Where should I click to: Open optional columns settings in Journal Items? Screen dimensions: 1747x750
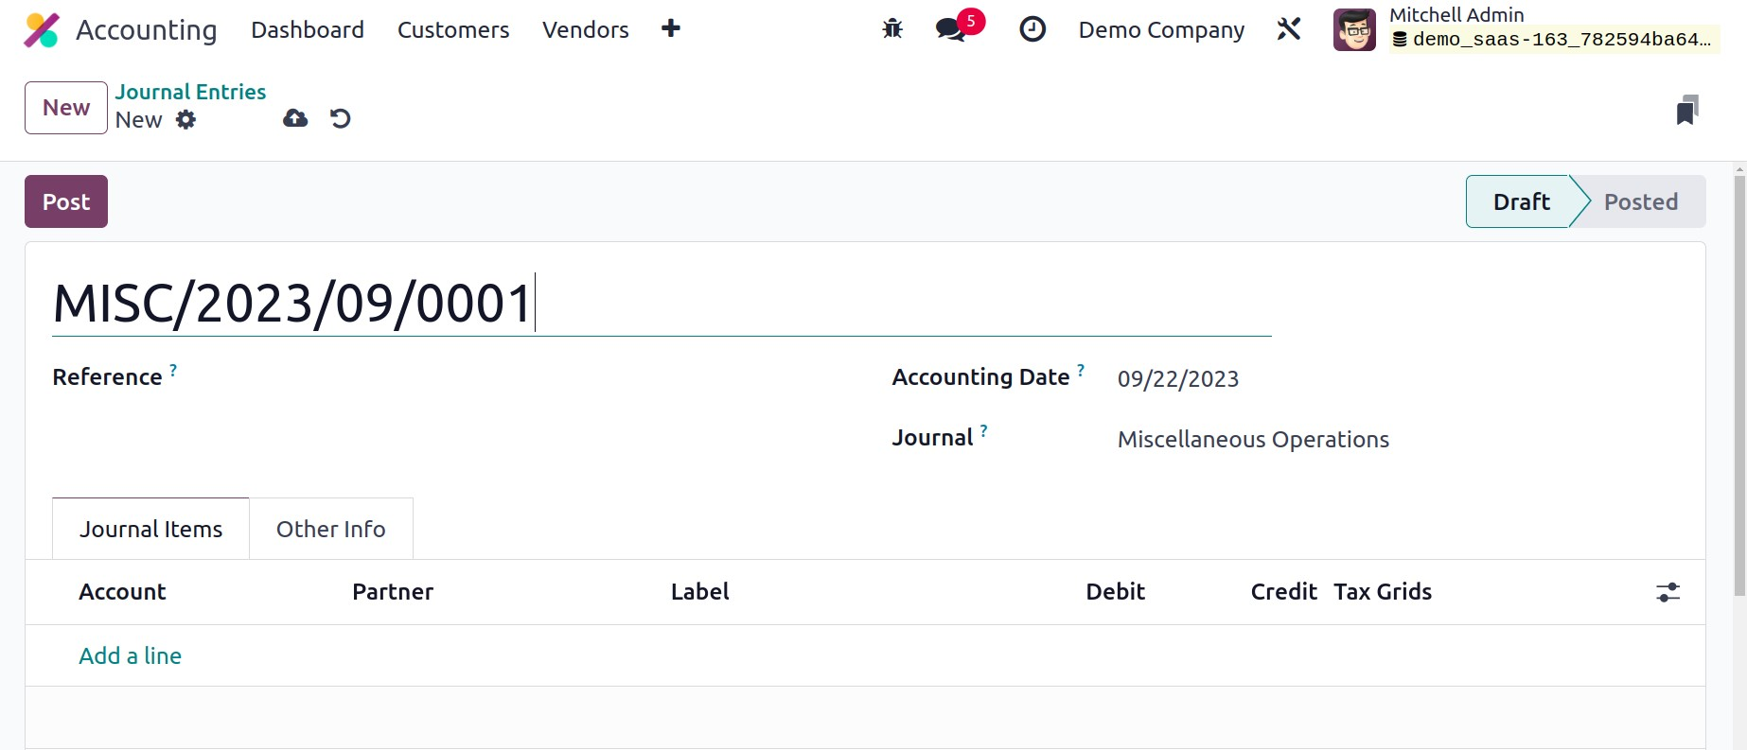pos(1668,592)
